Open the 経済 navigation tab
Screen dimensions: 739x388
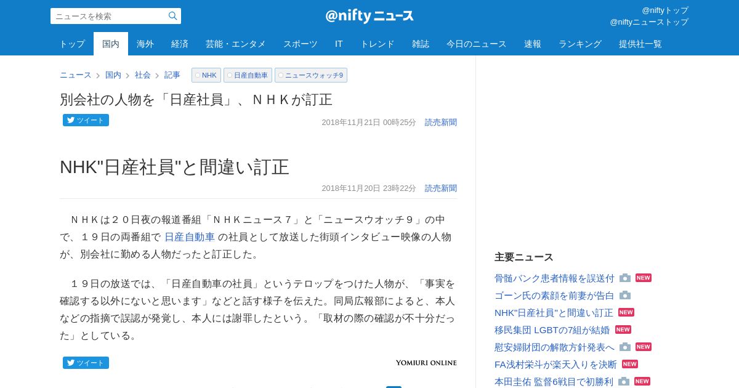(x=180, y=44)
